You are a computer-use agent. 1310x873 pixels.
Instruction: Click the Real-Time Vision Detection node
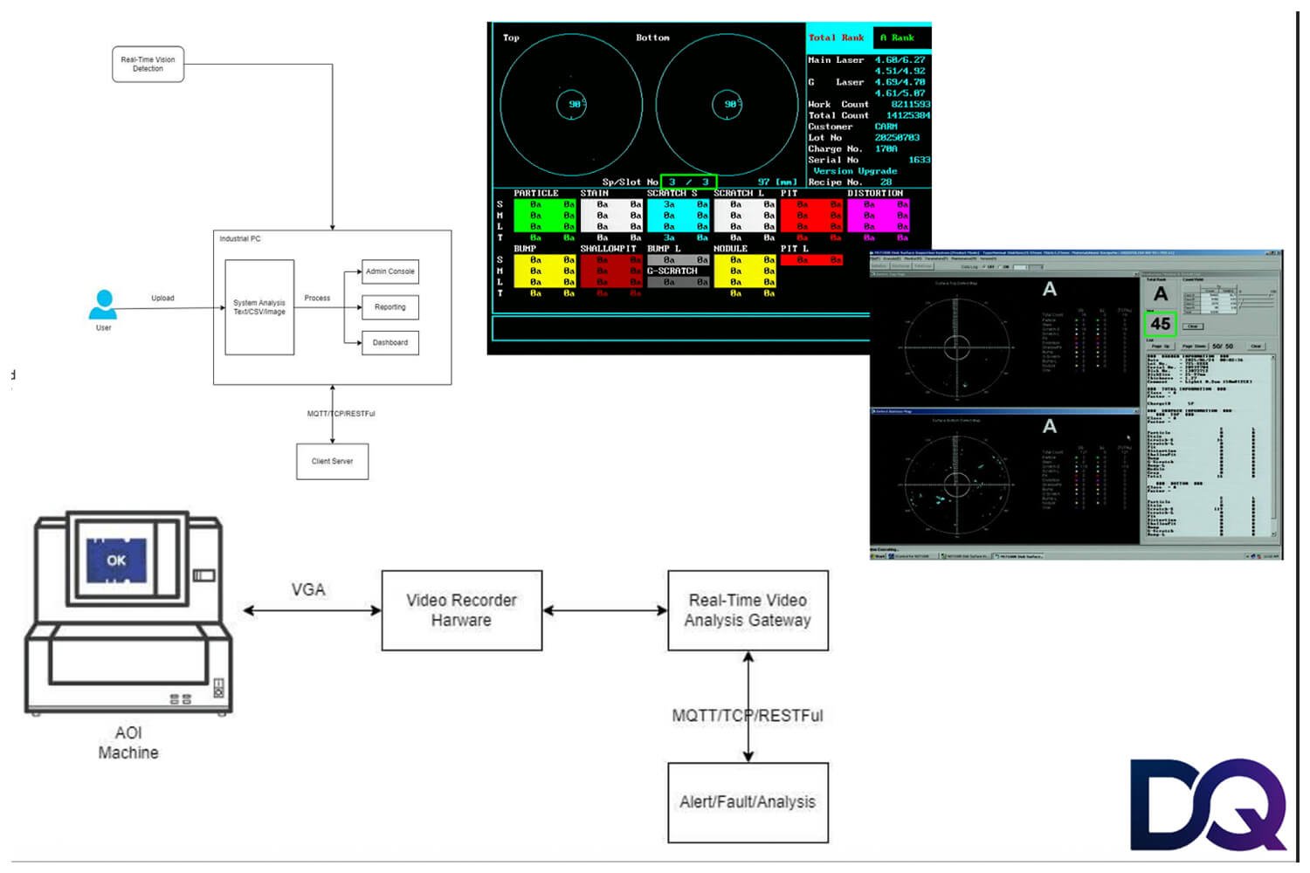148,64
